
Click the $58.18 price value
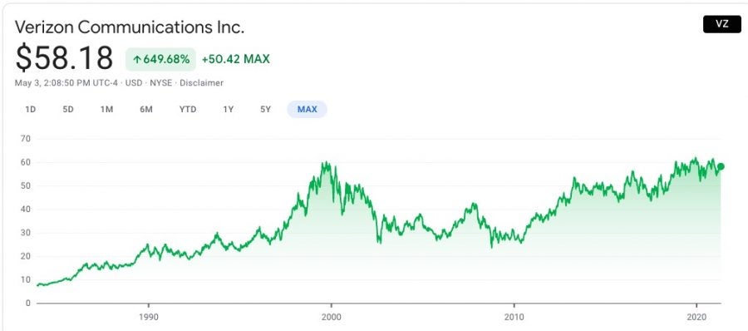pos(64,58)
